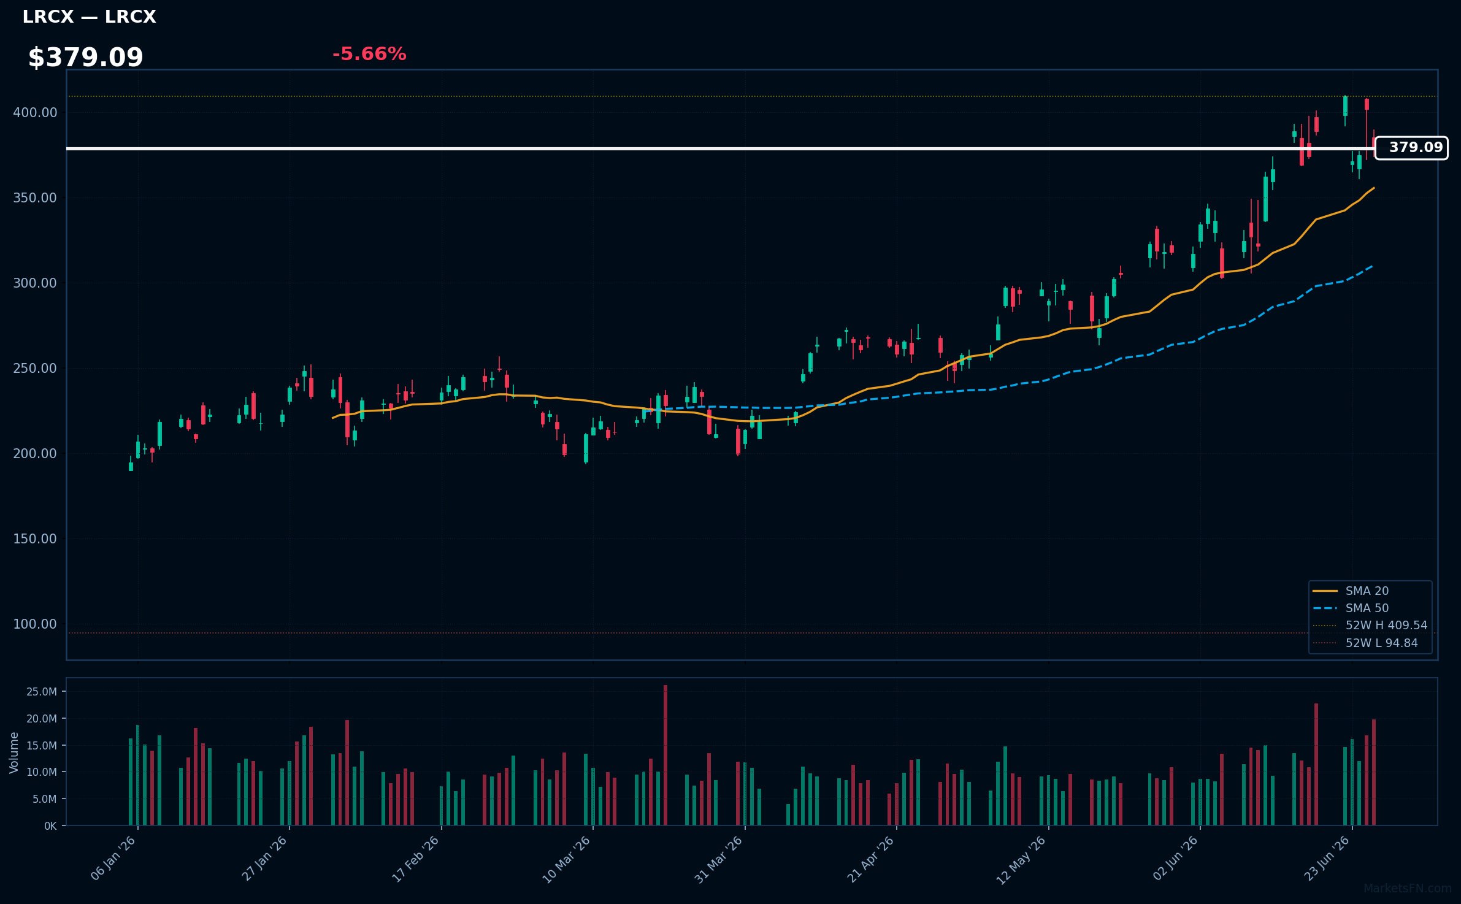Click the tallest red volume bar above 25M
1461x904 pixels.
(x=665, y=755)
